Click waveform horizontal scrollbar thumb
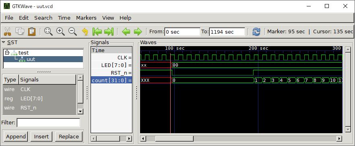Image resolution: width=355 pixels, height=146 pixels. click(x=174, y=138)
